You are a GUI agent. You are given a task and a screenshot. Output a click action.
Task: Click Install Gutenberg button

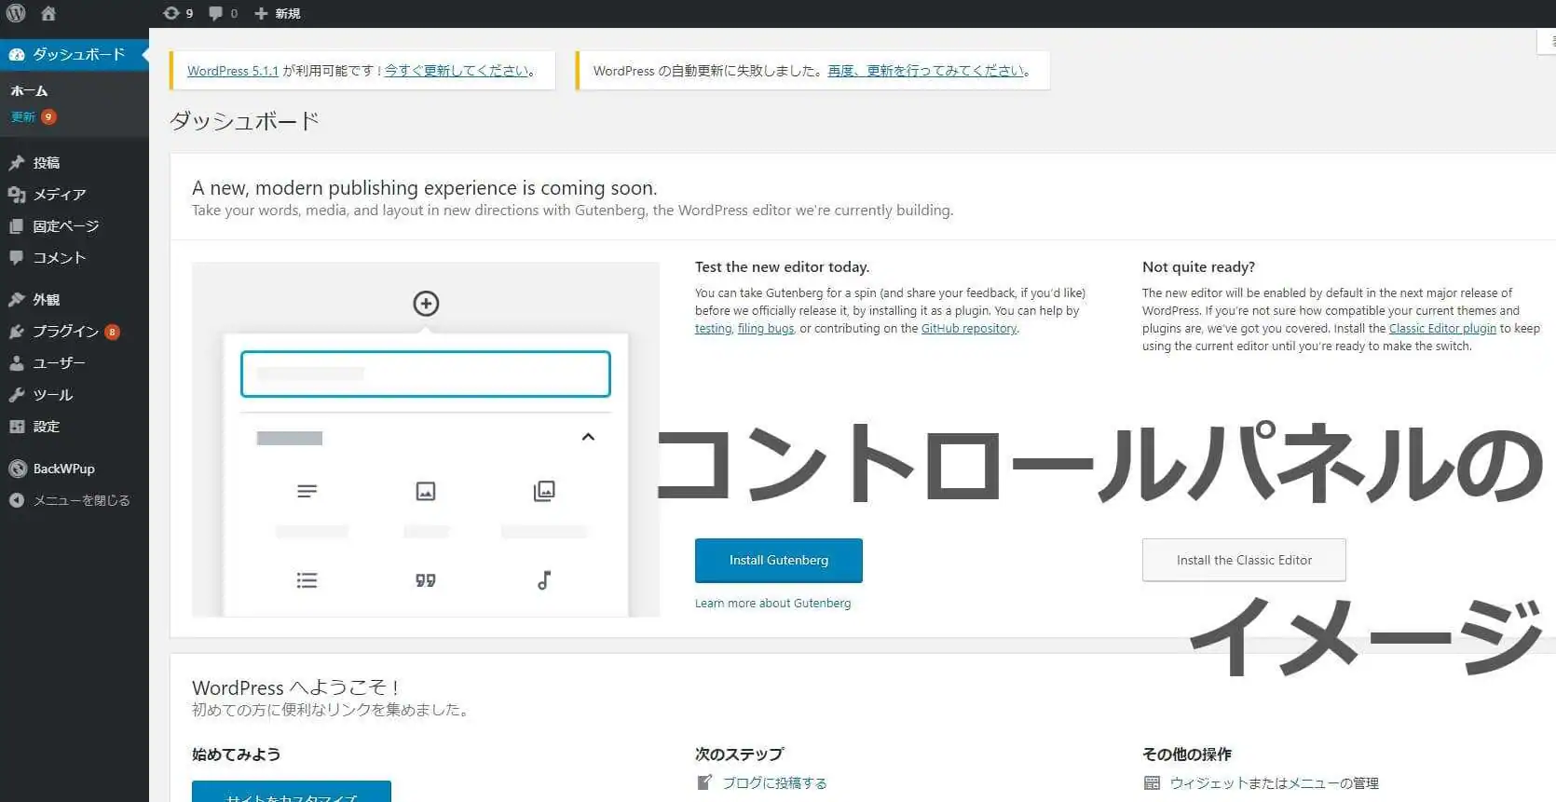pos(779,560)
